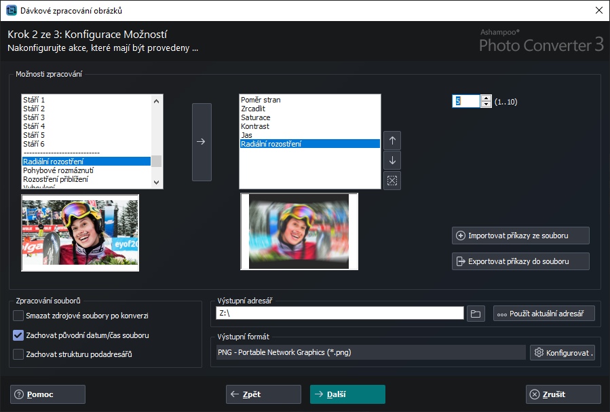Toggle Zachovat strukturu podadresářů checkbox
This screenshot has height=412, width=610.
click(x=18, y=354)
